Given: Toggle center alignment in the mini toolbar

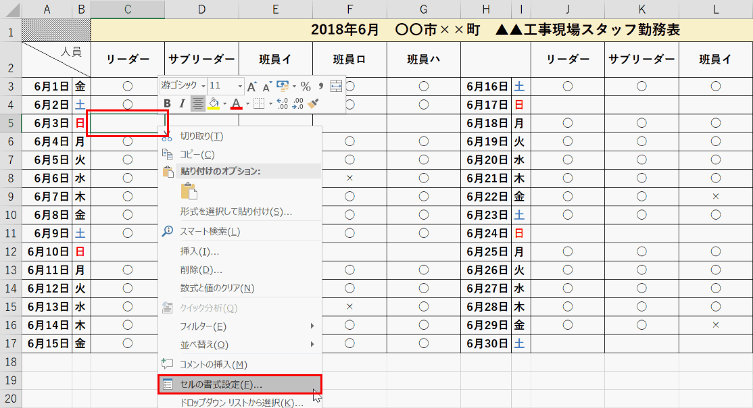Looking at the screenshot, I should (198, 103).
